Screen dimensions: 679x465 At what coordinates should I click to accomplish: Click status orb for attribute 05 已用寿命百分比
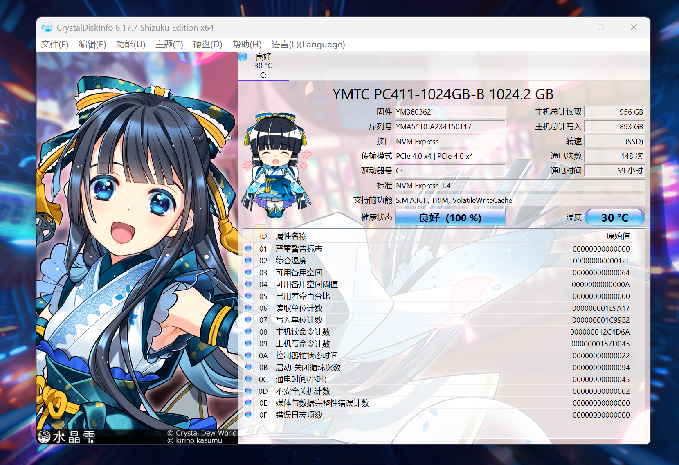248,296
